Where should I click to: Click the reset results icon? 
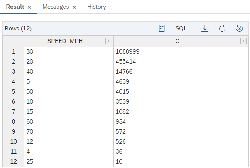click(x=239, y=29)
